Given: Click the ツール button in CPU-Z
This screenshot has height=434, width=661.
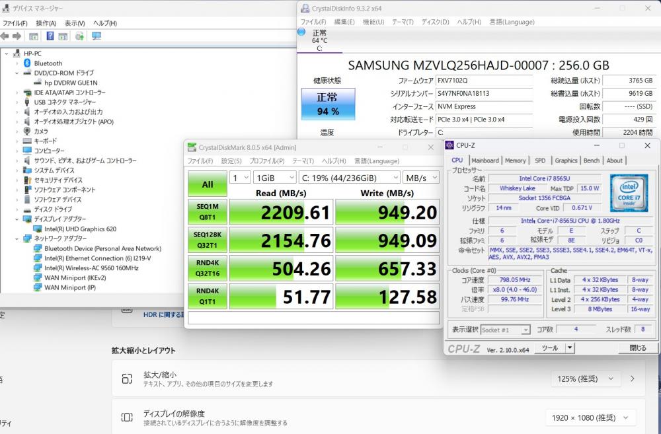Looking at the screenshot, I should click(550, 348).
